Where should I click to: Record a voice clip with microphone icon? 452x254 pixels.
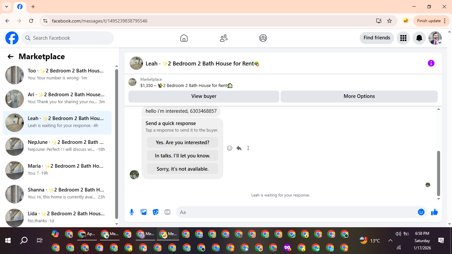coord(132,212)
